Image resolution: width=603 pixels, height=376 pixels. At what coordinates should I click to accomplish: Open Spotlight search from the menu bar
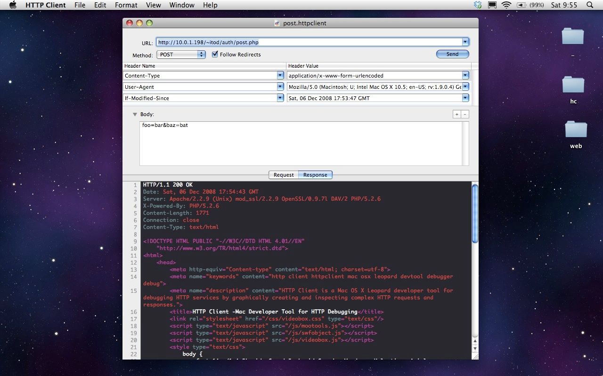coord(589,5)
